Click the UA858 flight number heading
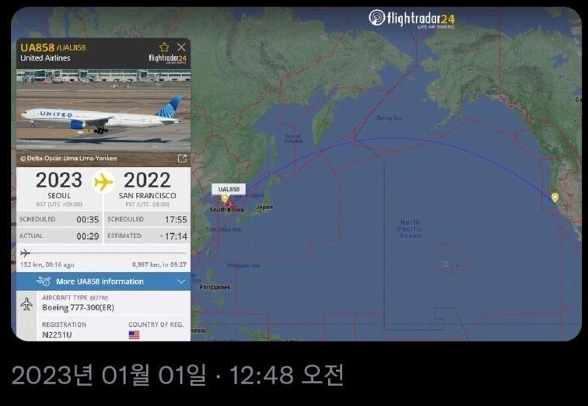The image size is (588, 406). click(37, 47)
